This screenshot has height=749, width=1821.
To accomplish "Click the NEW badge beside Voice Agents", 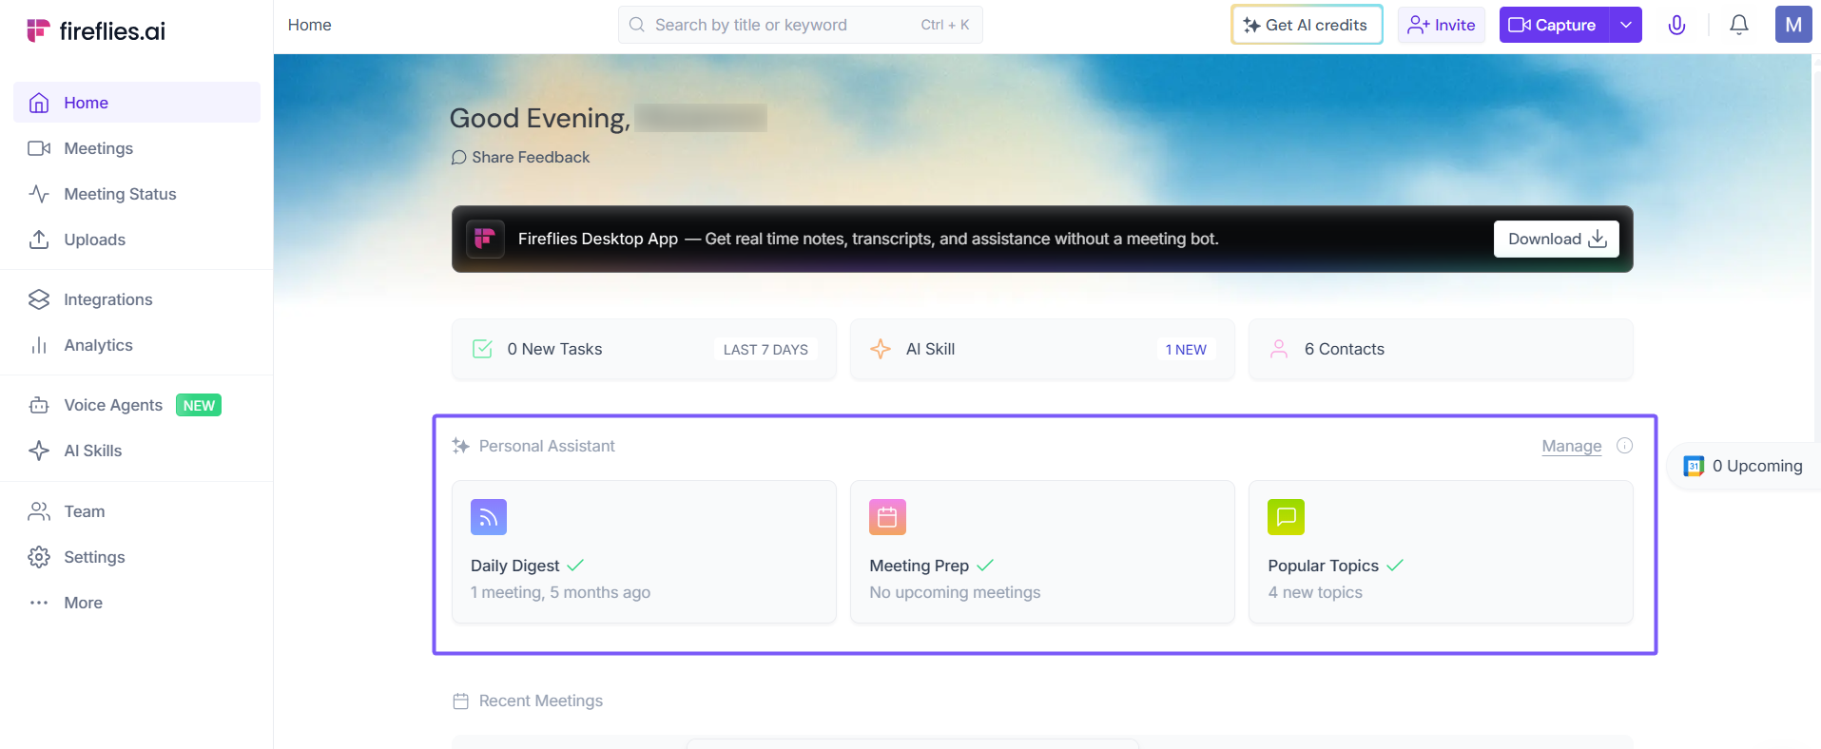I will point(199,405).
